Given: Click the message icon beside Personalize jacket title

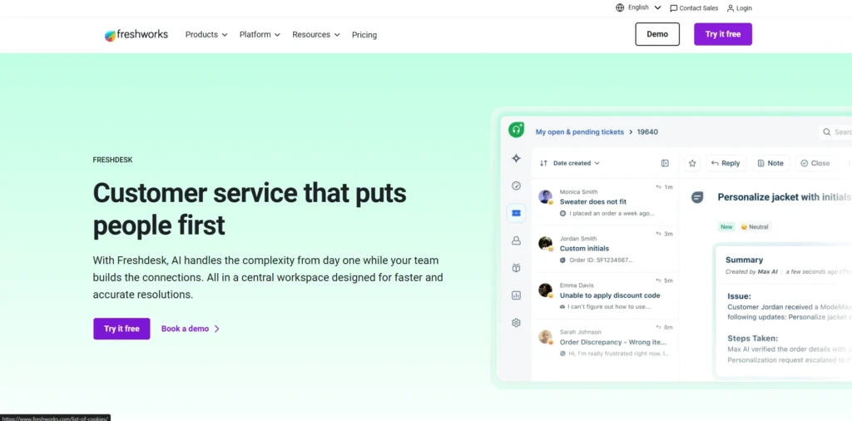Looking at the screenshot, I should tap(697, 197).
